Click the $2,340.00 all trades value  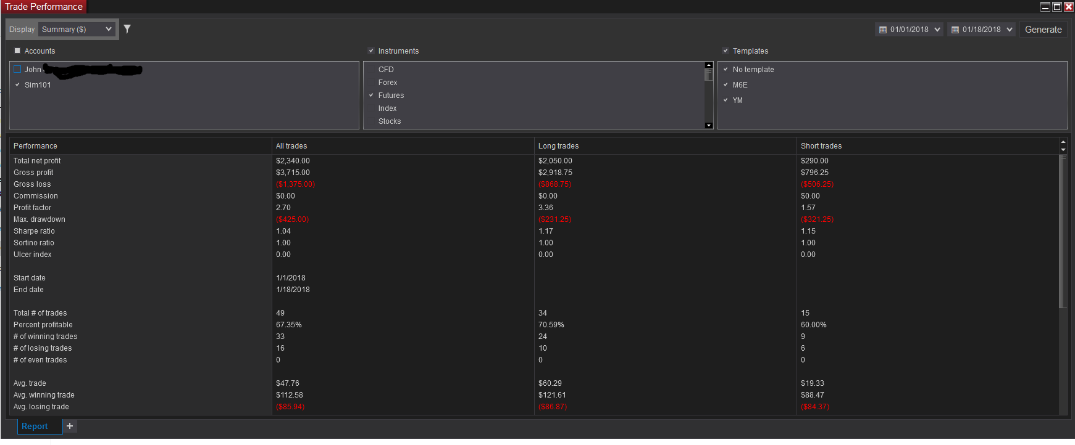[293, 161]
